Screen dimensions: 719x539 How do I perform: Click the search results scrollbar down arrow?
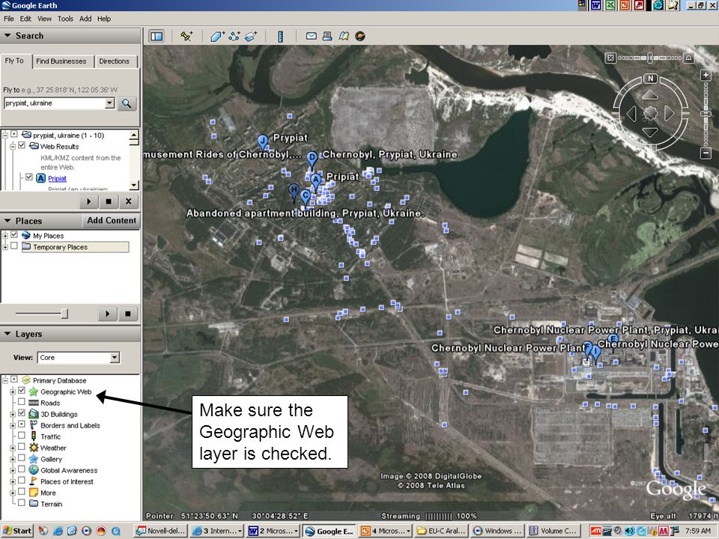(134, 186)
